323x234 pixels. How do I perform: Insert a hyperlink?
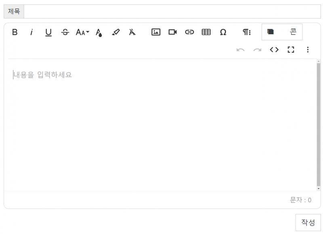tap(189, 32)
